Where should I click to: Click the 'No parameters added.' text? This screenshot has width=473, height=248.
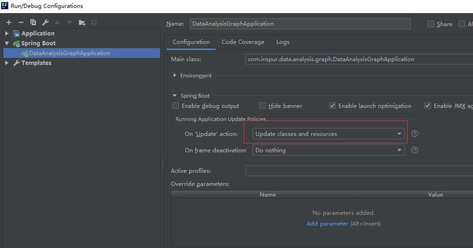tap(344, 213)
